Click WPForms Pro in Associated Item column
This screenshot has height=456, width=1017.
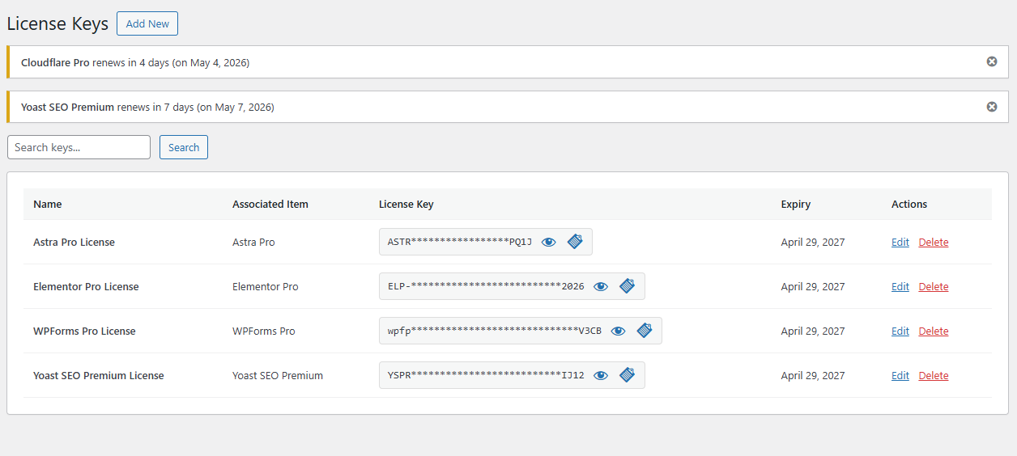pos(264,331)
